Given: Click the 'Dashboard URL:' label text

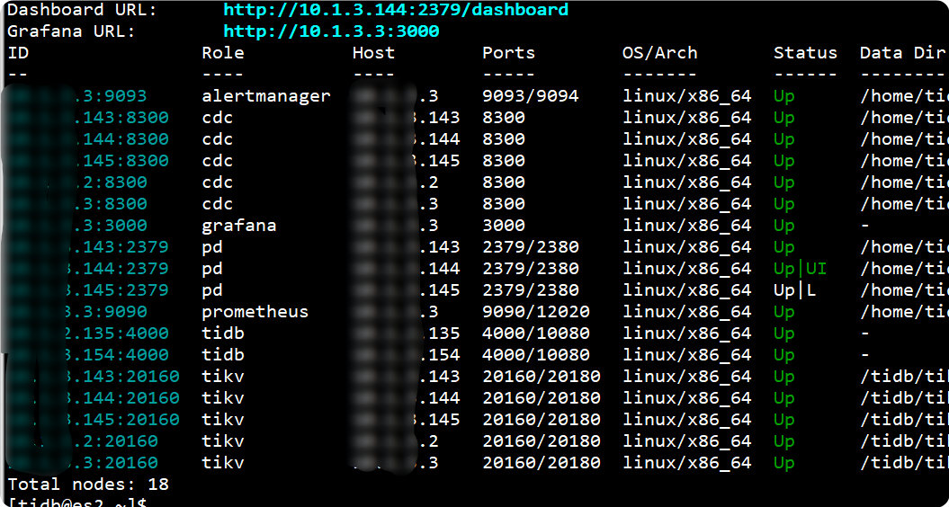Looking at the screenshot, I should pos(82,10).
